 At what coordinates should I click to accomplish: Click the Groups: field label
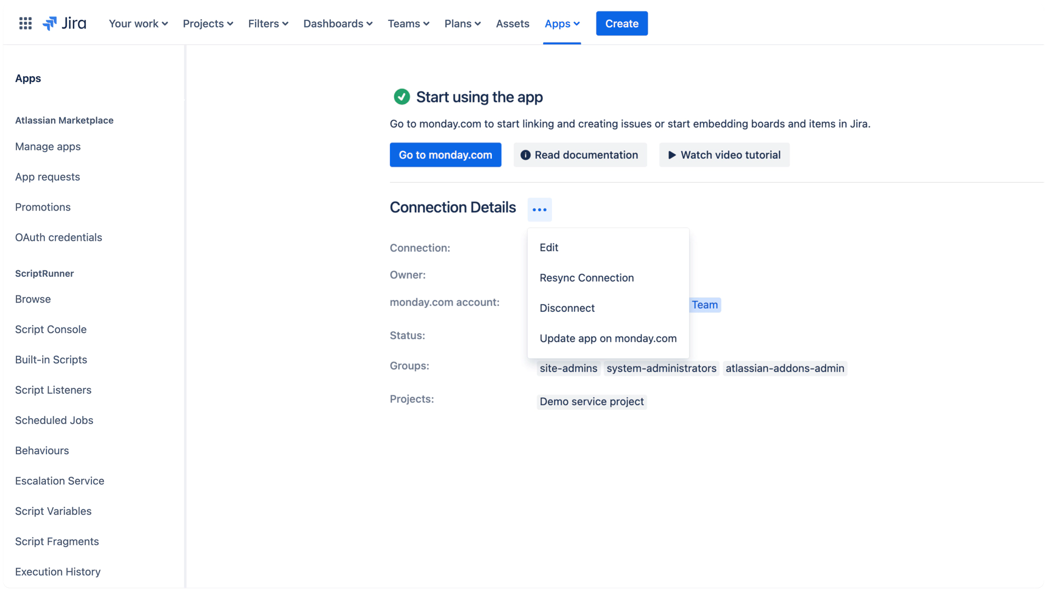(x=410, y=366)
